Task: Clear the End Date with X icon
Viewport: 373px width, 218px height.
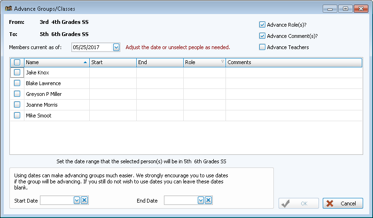Action: tap(209, 200)
